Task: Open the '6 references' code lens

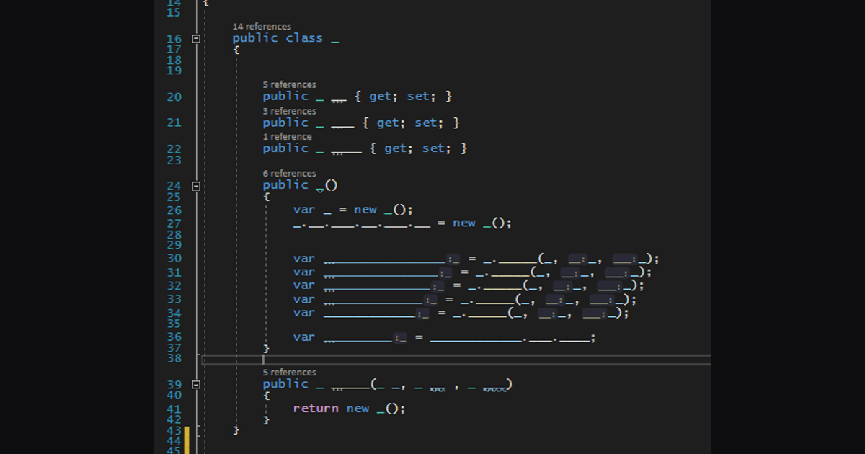Action: click(x=289, y=173)
